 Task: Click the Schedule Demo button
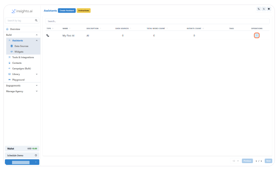click(22, 155)
